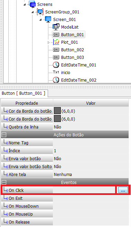This screenshot has height=227, width=131.
Task: Click the Valor column header
Action: coord(91,103)
